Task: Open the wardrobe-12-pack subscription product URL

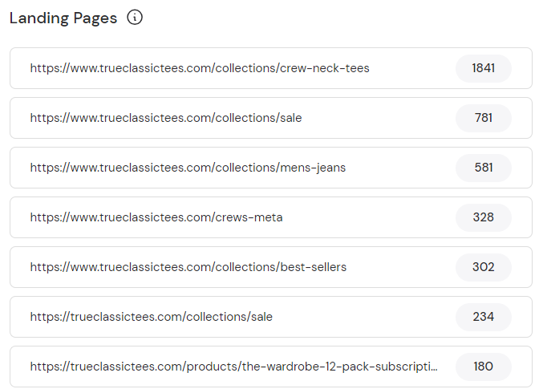Action: pos(234,367)
